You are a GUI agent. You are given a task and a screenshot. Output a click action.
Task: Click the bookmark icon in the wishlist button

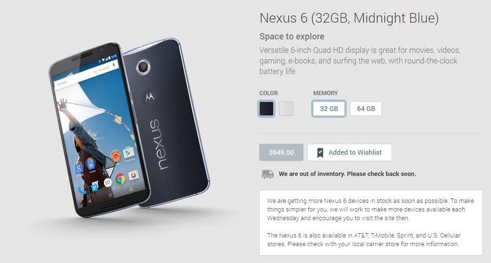[320, 153]
